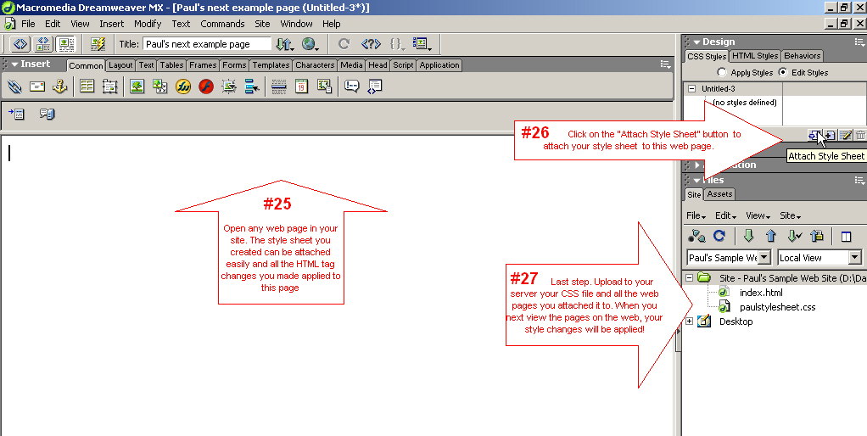Insert Navigation Bar icon

click(252, 87)
